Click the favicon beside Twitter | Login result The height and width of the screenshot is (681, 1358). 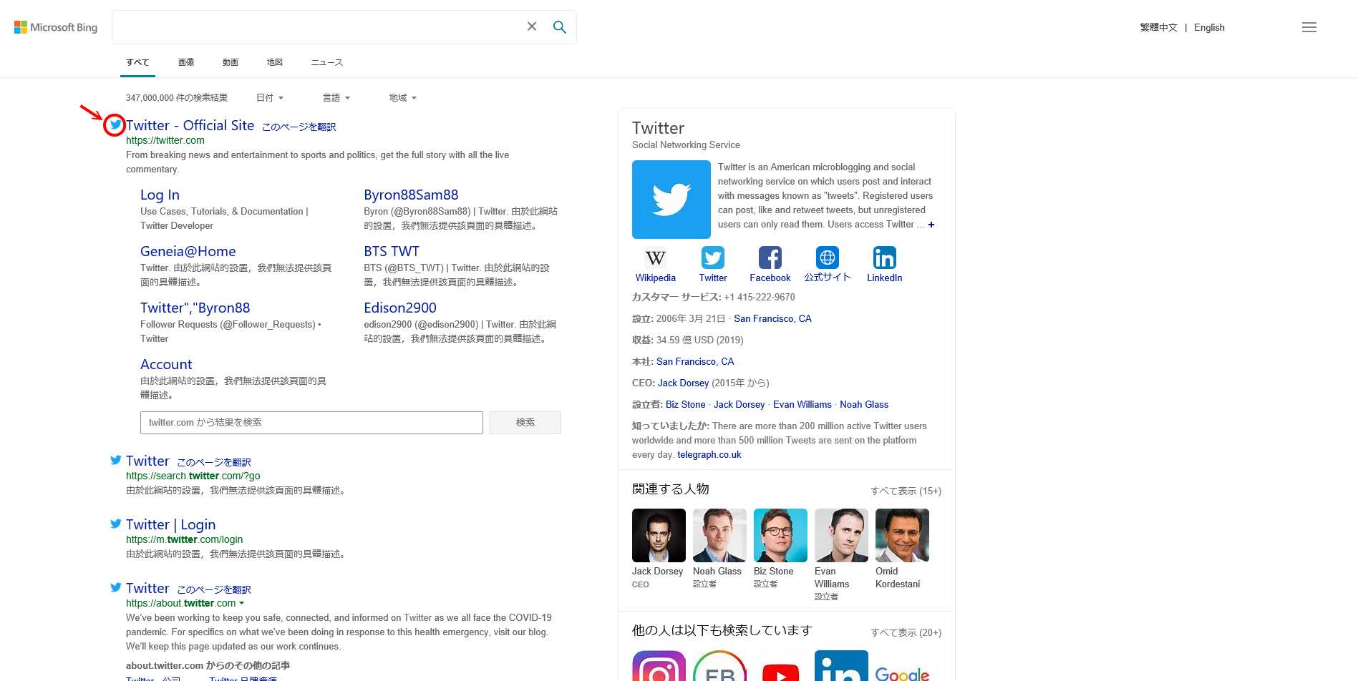coord(115,524)
